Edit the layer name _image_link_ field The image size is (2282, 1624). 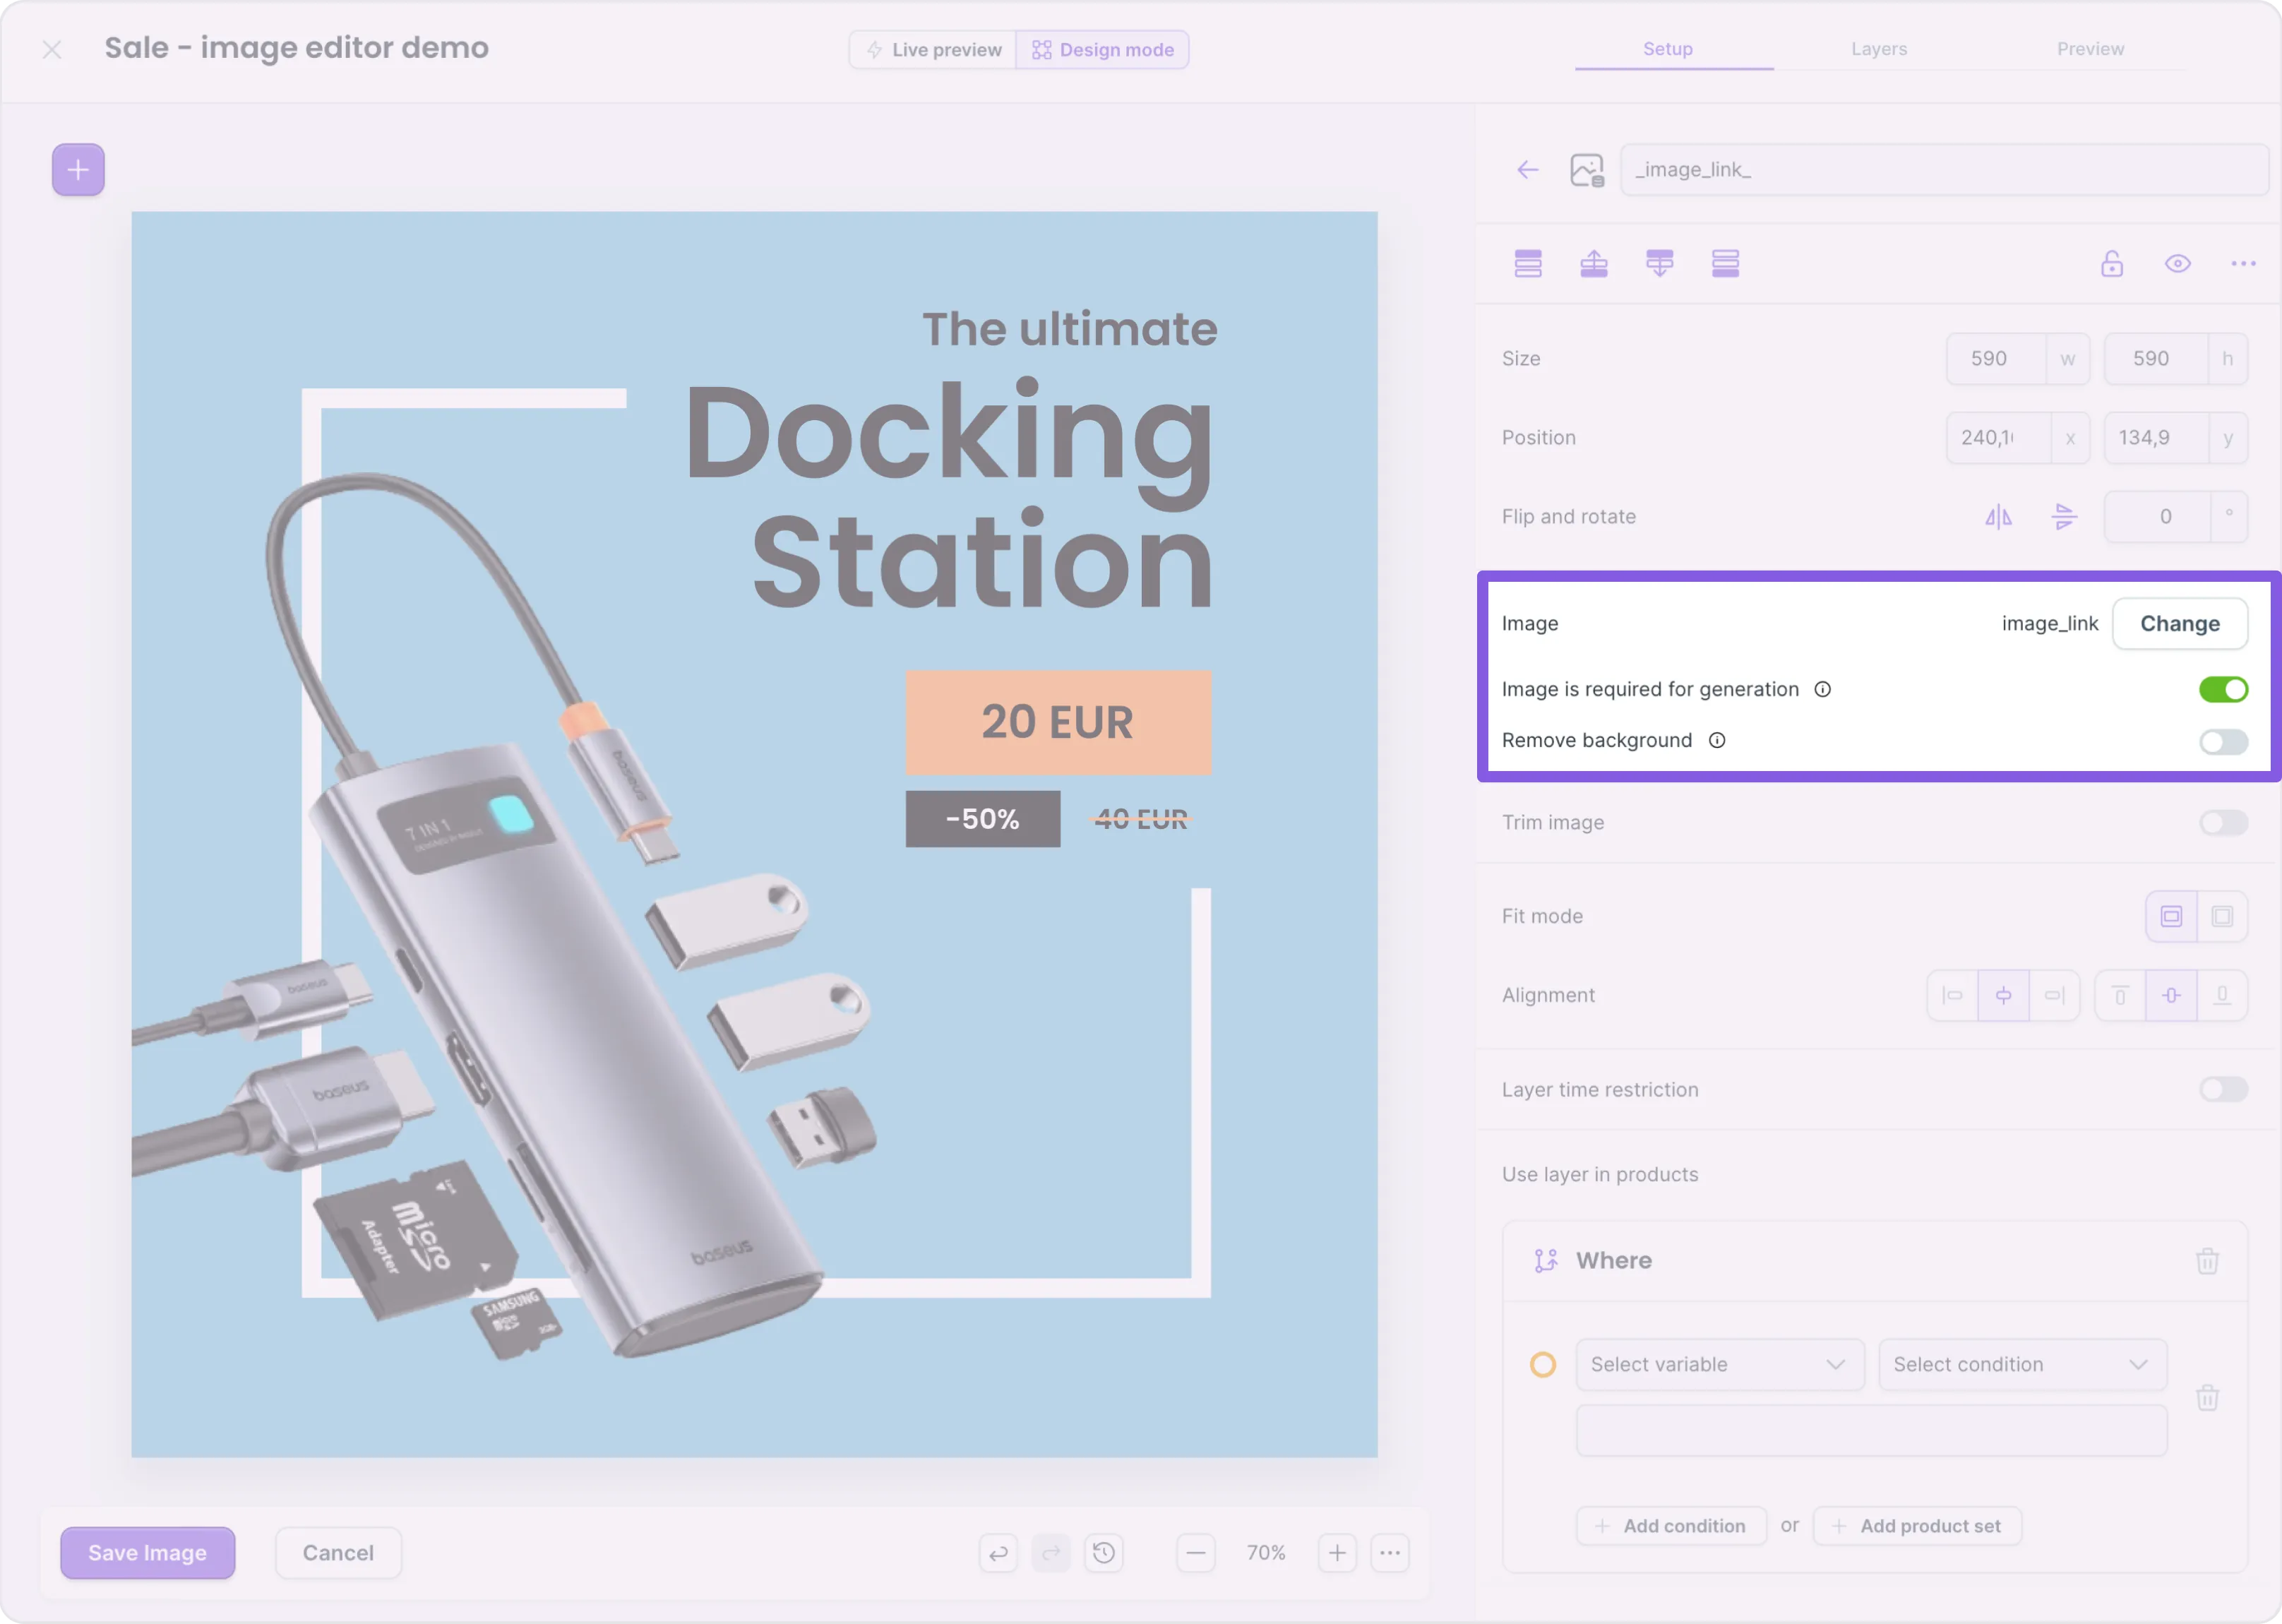click(x=1944, y=169)
